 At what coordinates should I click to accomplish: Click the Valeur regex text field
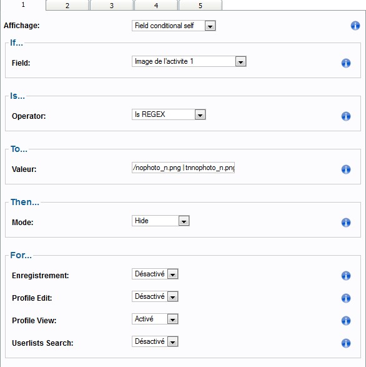[184, 168]
